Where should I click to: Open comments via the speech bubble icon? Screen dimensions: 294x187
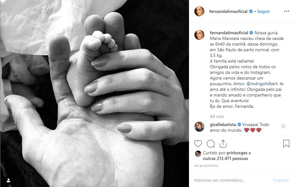click(x=211, y=144)
